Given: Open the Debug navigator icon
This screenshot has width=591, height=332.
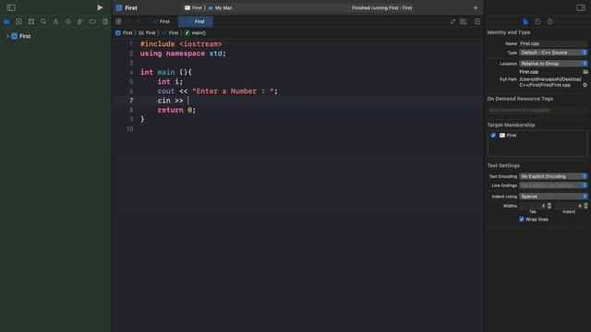Looking at the screenshot, I should [80, 22].
